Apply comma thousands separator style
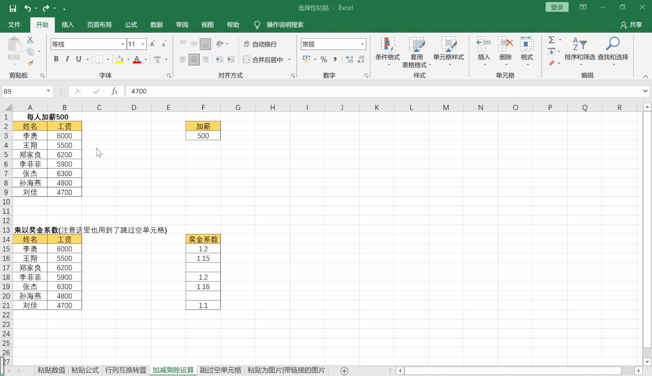 tap(335, 60)
